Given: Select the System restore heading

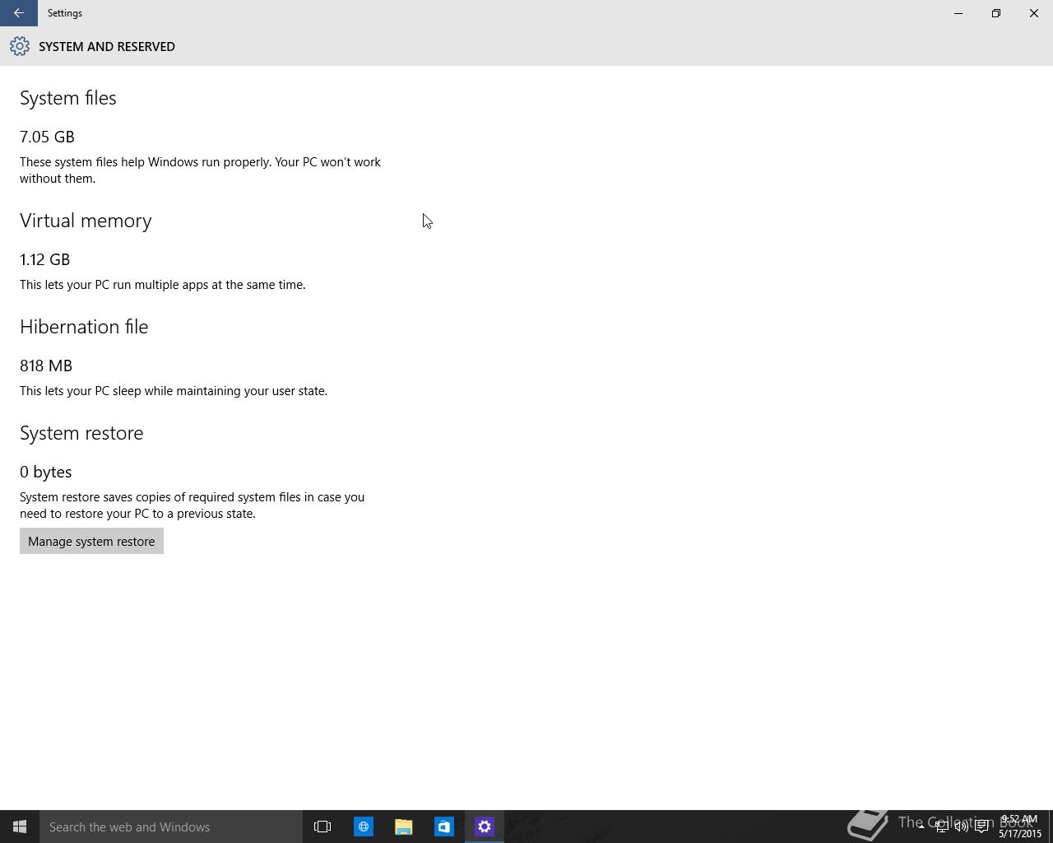Looking at the screenshot, I should click(x=81, y=433).
